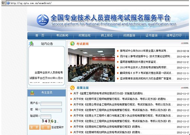The width and height of the screenshot is (190, 135).
Task: Click the 忘记密码? link
Action: 57,127
